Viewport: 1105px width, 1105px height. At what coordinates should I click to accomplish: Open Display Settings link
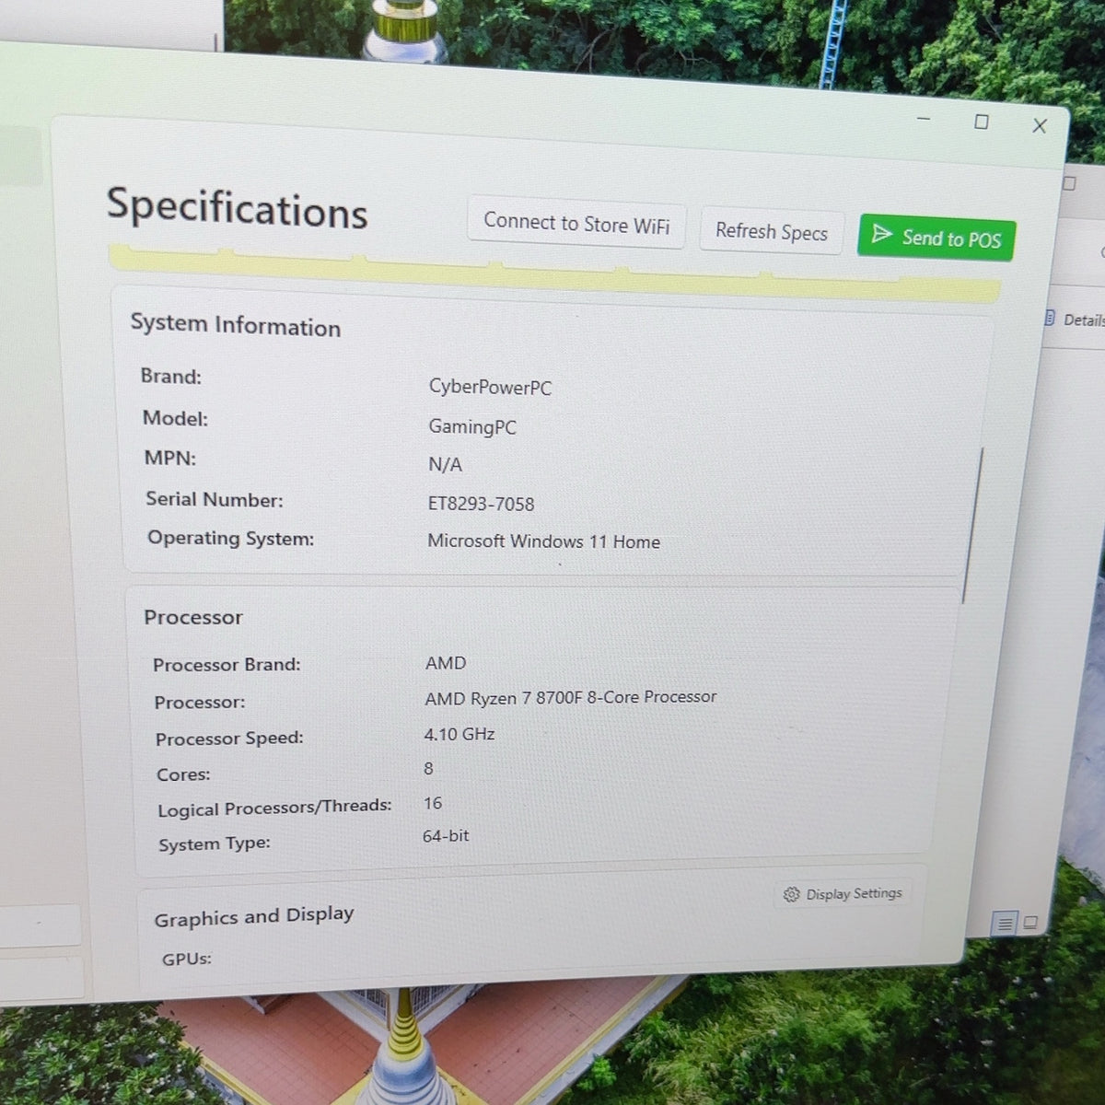click(843, 893)
